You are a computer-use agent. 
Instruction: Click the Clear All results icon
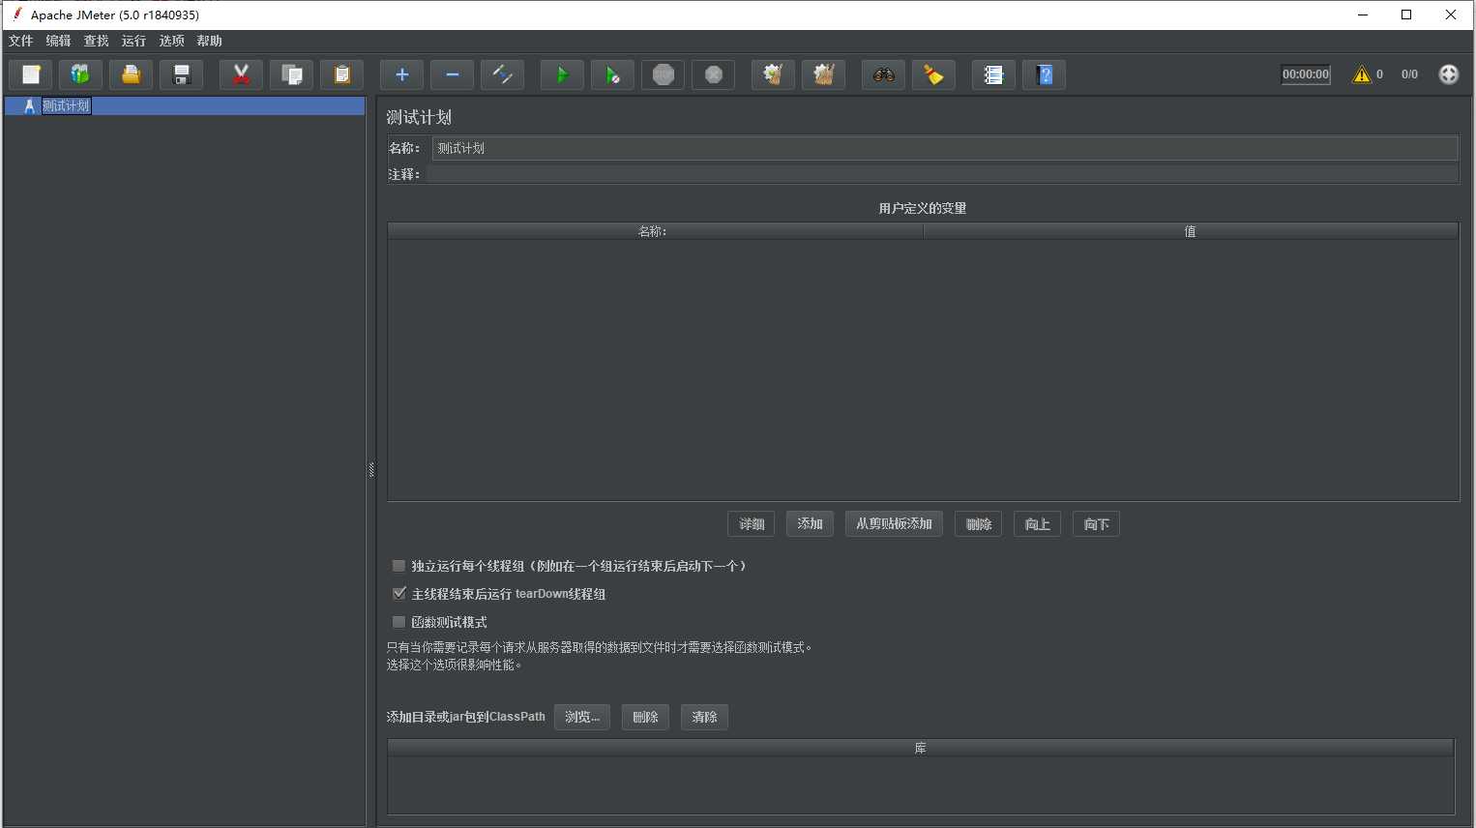click(823, 74)
